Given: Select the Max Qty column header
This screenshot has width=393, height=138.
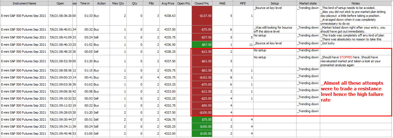Looking at the screenshot, I should click(x=118, y=3).
